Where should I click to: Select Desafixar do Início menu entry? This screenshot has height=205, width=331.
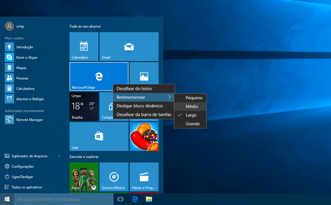click(x=144, y=88)
